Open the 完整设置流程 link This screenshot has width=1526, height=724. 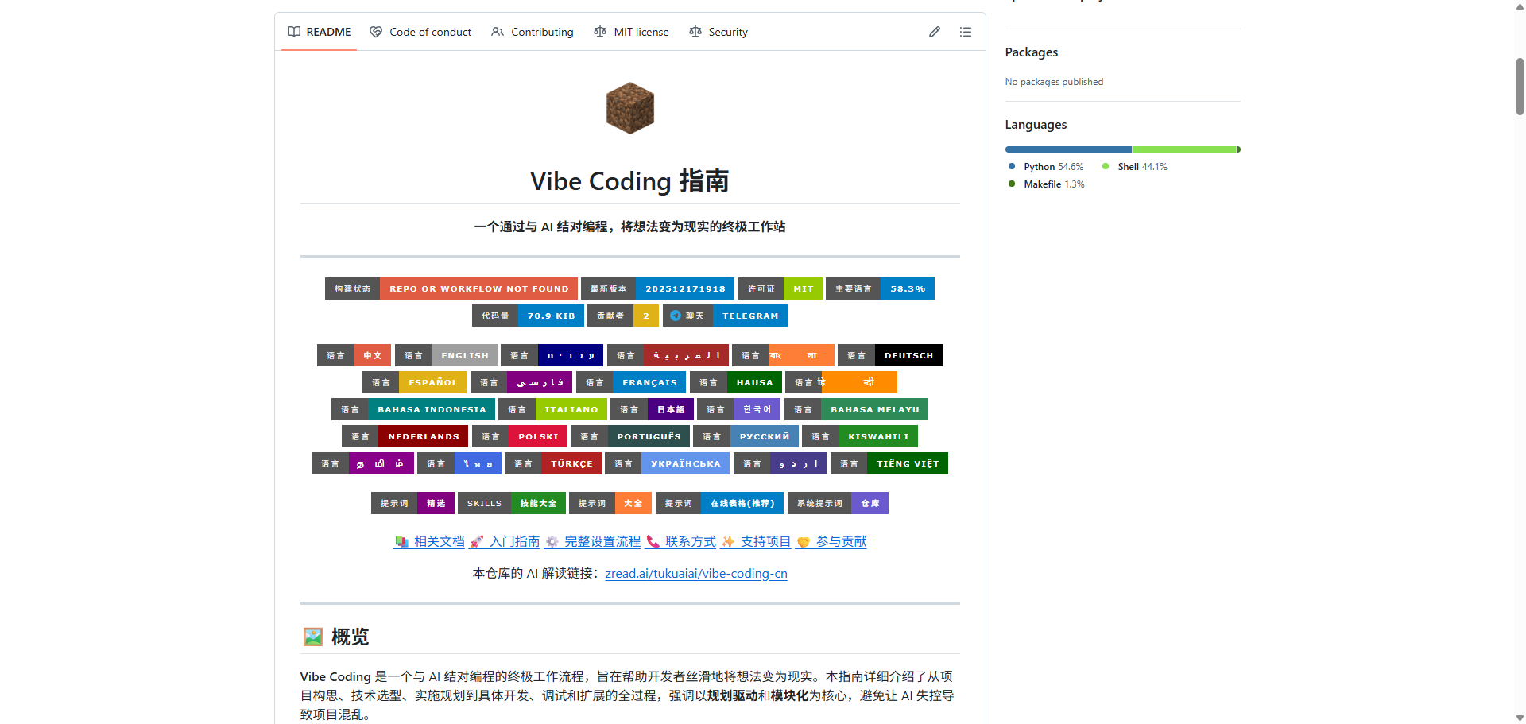pyautogui.click(x=593, y=541)
